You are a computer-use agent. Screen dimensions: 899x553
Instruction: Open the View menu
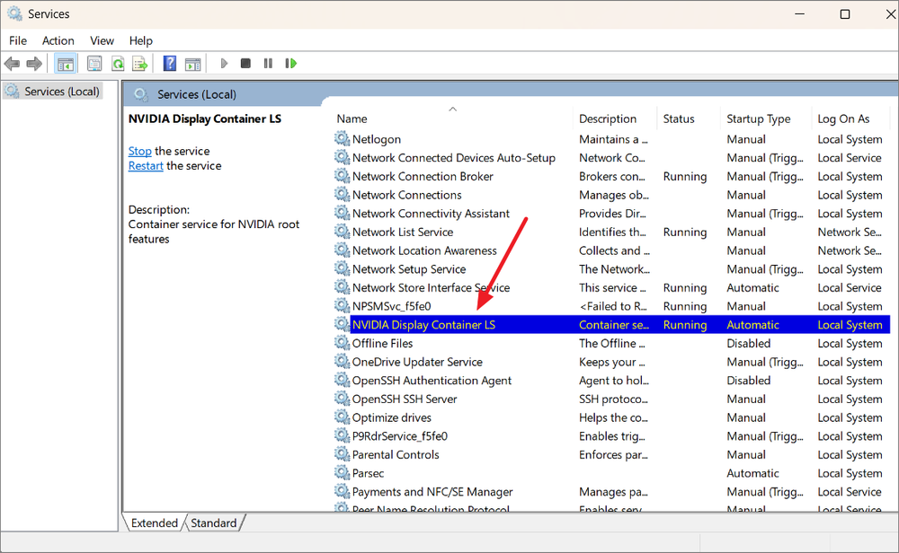[102, 40]
